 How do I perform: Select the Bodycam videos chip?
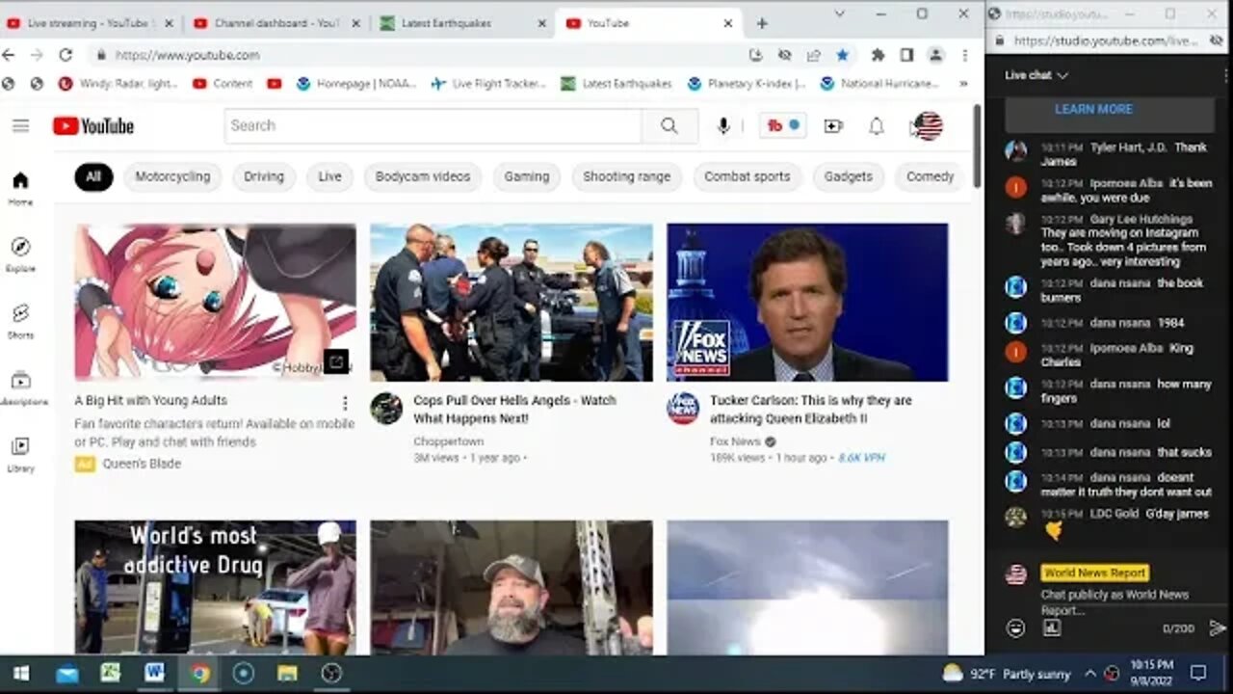423,176
